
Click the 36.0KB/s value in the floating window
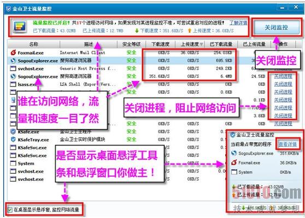pos(288,163)
